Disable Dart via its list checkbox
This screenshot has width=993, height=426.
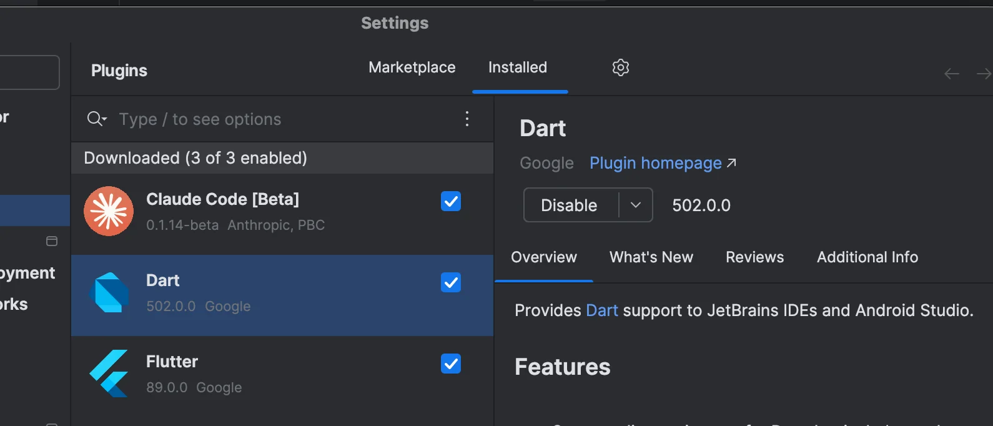click(451, 282)
